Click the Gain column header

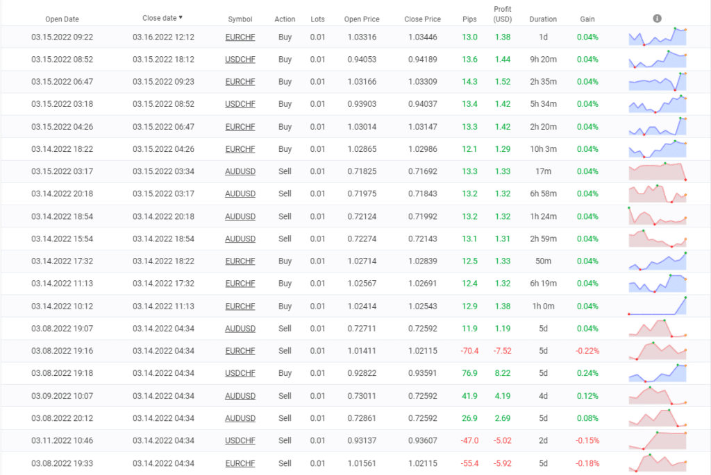(x=587, y=19)
